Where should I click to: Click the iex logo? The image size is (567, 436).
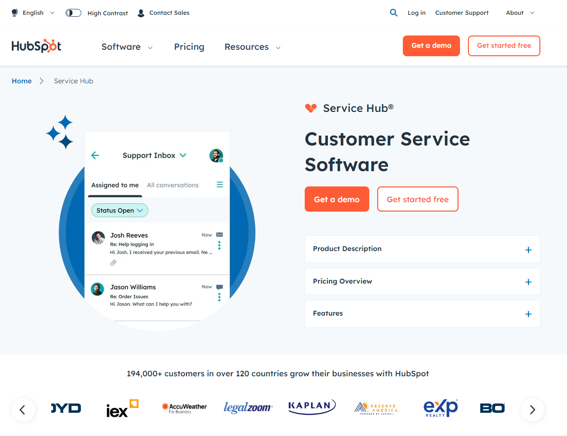(122, 408)
